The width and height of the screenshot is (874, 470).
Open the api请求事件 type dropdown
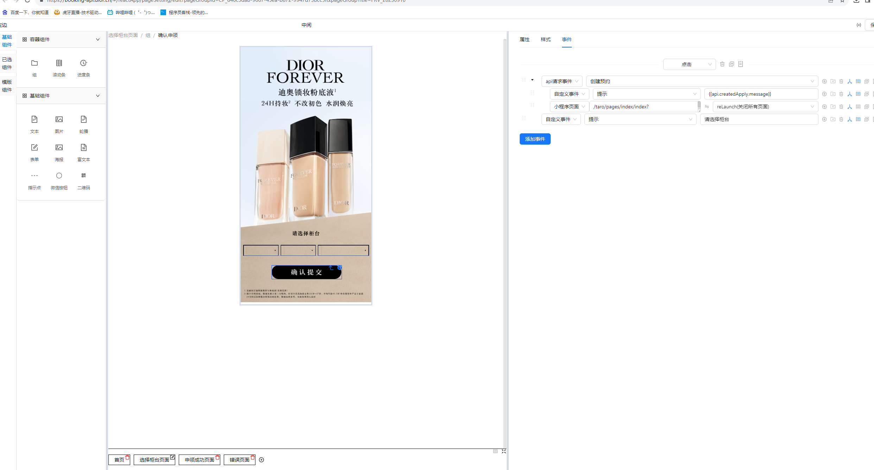pos(562,81)
